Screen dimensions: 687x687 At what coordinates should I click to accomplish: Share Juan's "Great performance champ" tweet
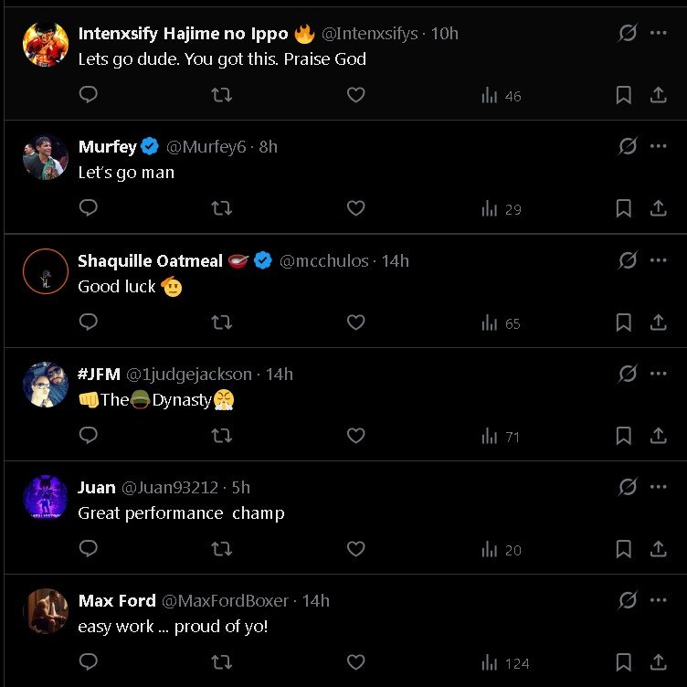point(658,549)
